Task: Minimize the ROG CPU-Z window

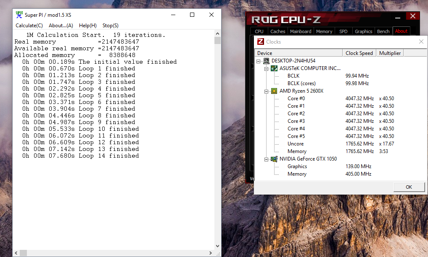Action: (x=398, y=18)
